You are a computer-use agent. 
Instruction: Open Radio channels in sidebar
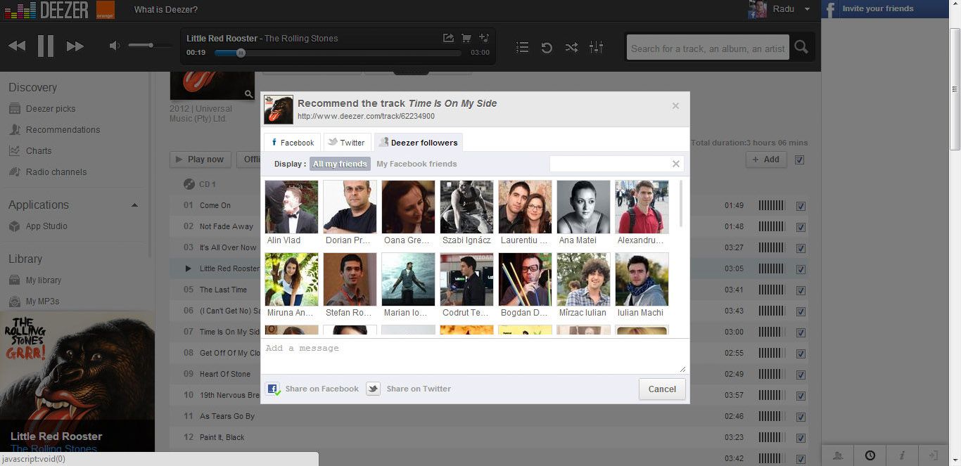click(56, 172)
